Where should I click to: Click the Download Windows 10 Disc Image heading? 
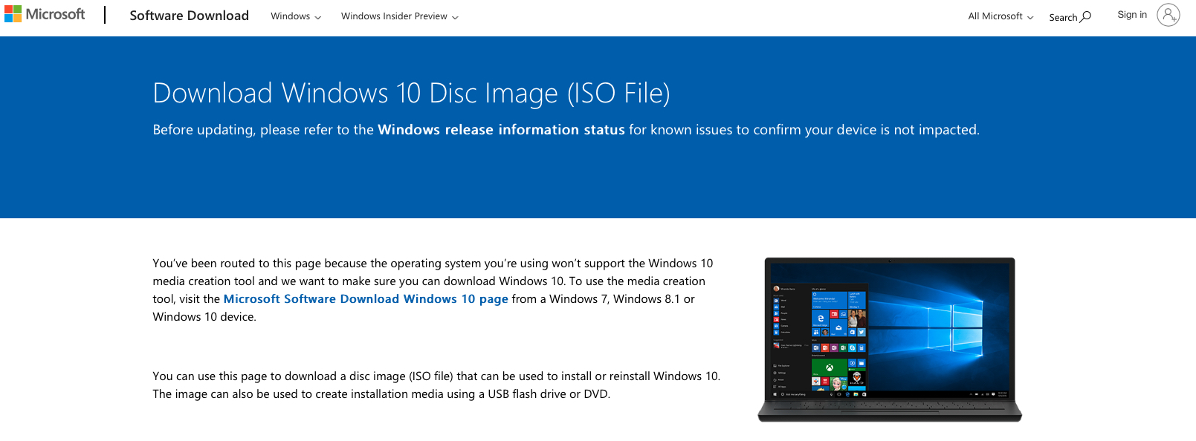pos(411,94)
